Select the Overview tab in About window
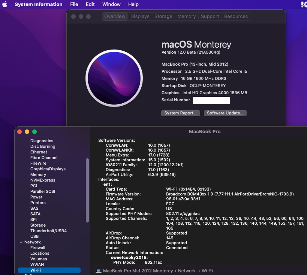The image size is (307, 275). tap(115, 17)
